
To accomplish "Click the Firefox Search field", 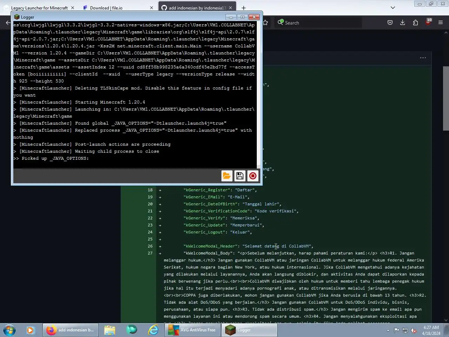I will 319,23.
